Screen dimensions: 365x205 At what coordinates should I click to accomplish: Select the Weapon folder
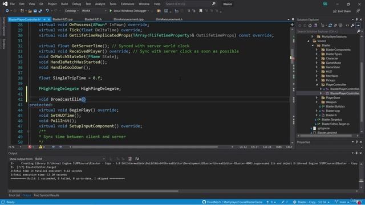331,102
